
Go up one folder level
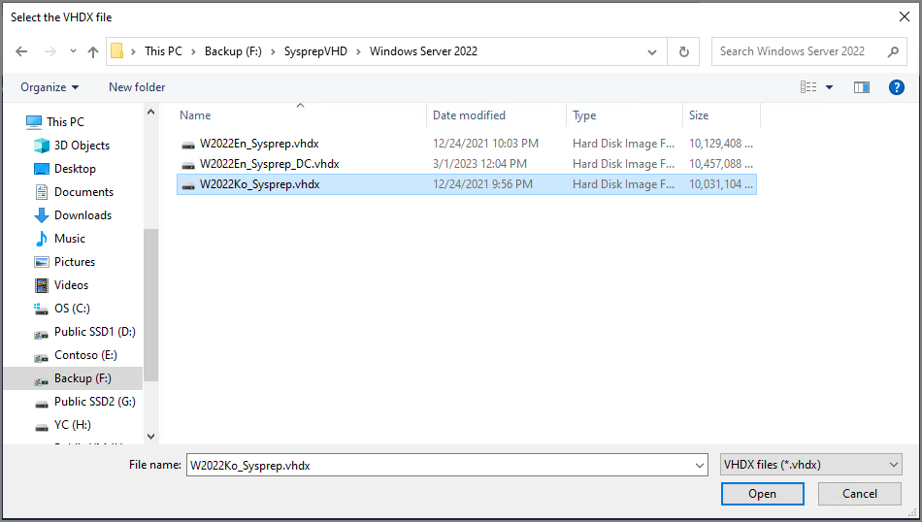pos(93,51)
